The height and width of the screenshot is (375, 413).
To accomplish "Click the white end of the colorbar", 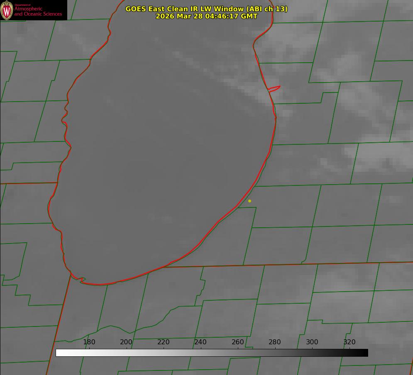I will pyautogui.click(x=59, y=353).
